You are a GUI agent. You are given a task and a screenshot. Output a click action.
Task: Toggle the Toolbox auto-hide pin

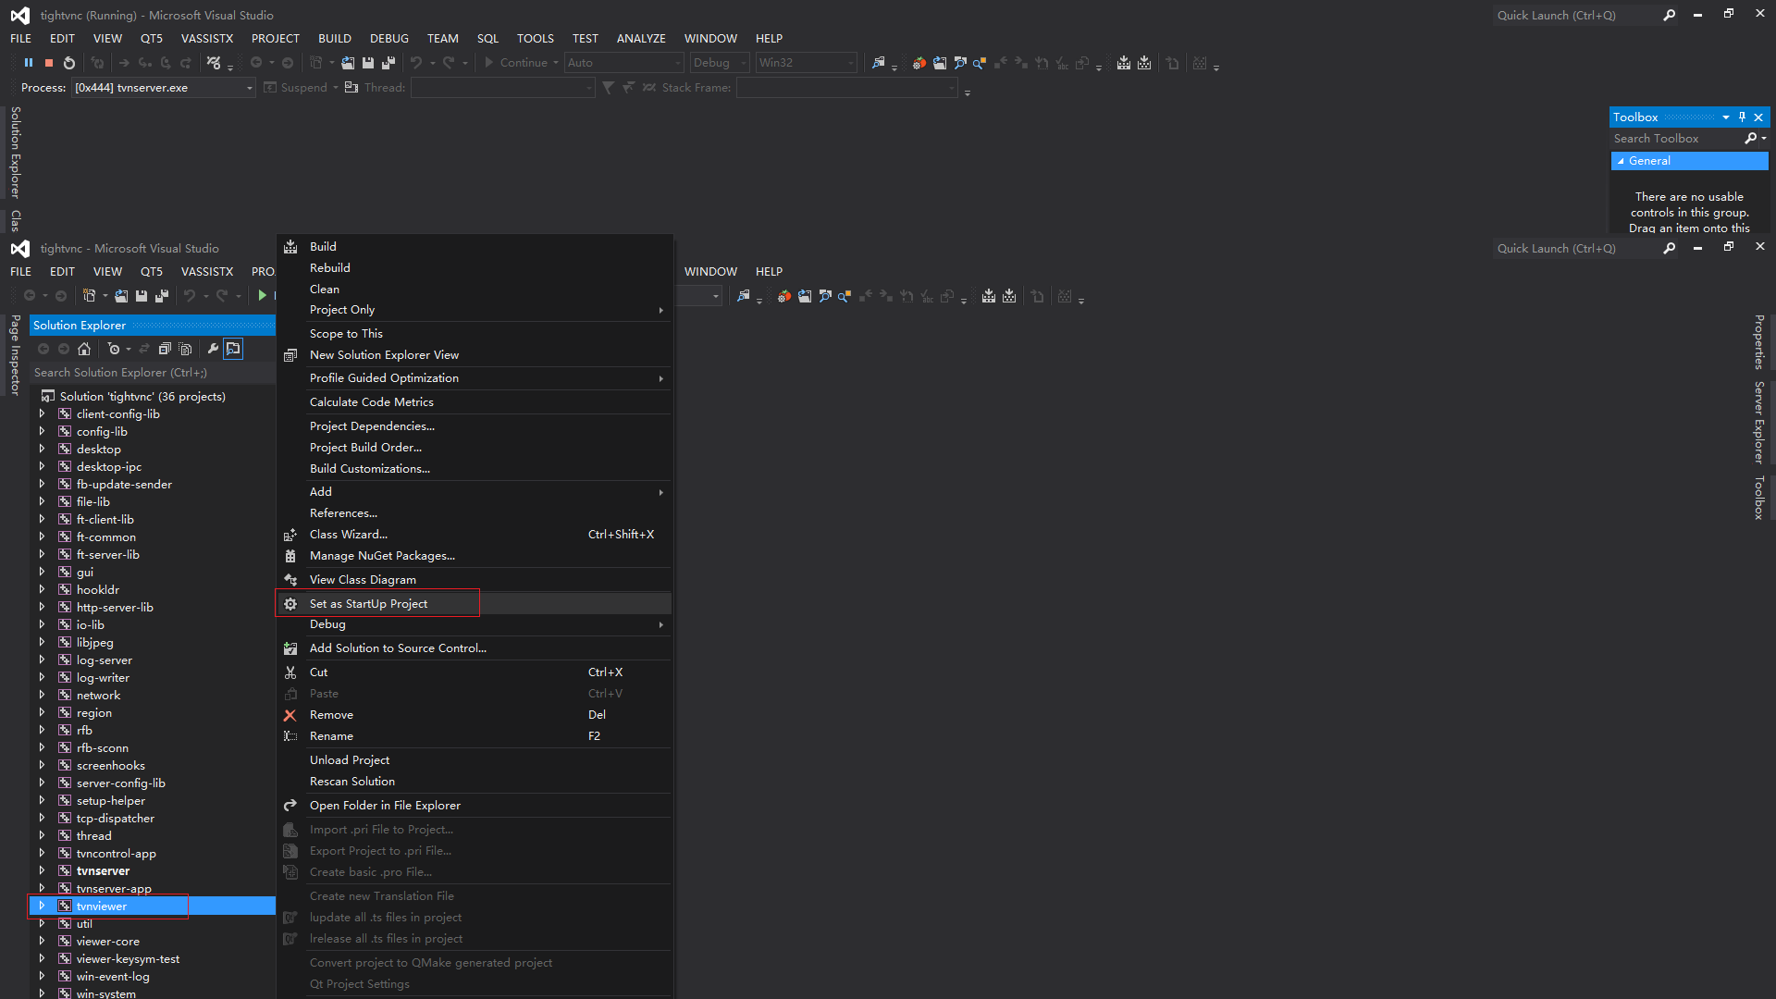(x=1742, y=117)
